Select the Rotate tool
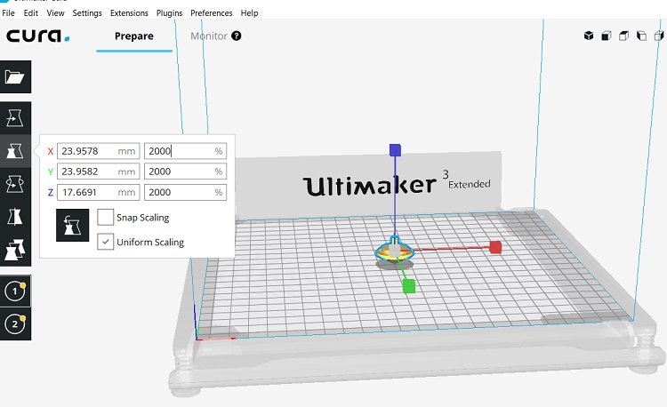 15,184
